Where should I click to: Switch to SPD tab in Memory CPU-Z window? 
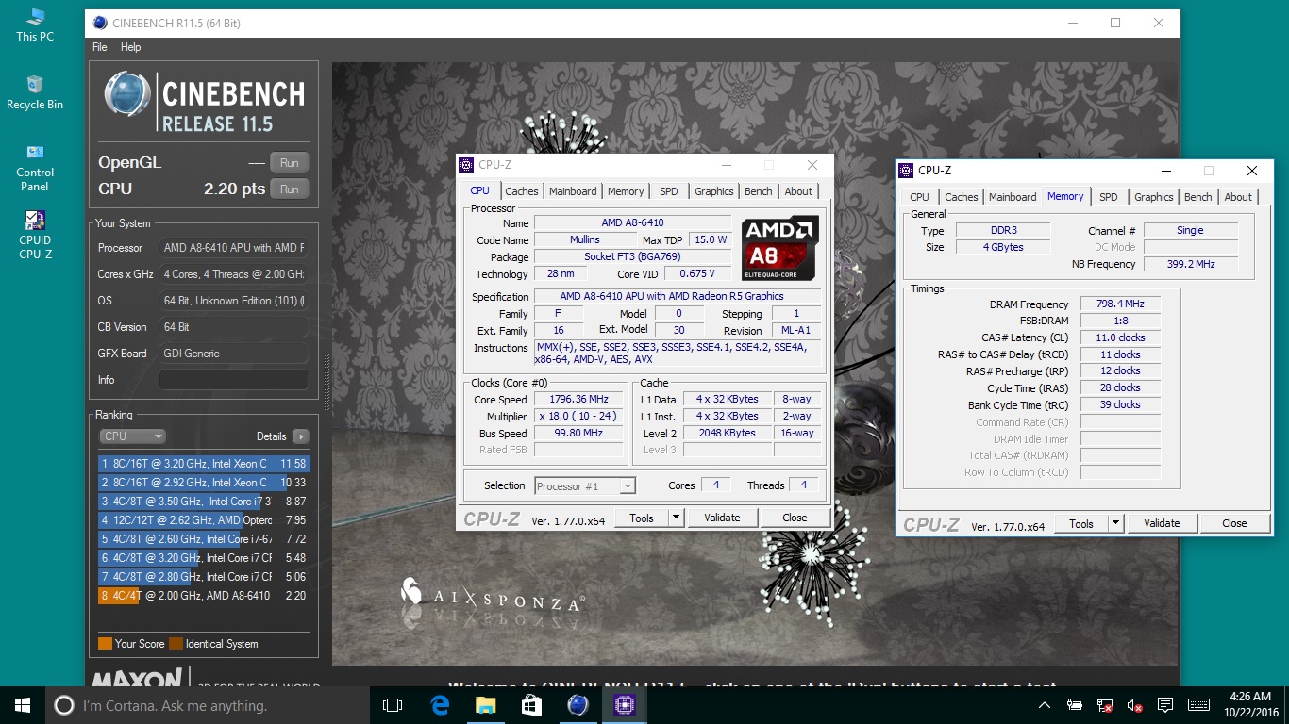tap(1109, 197)
